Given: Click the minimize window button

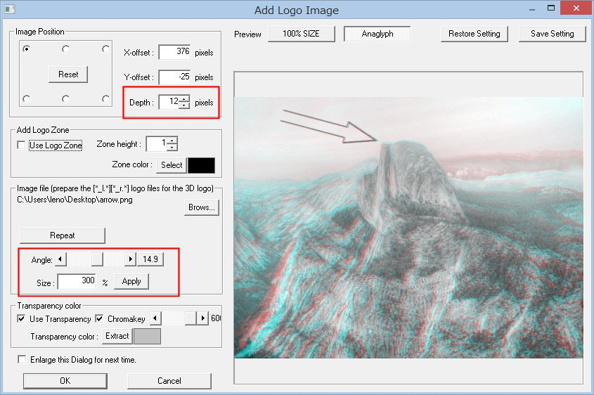Looking at the screenshot, I should point(532,9).
